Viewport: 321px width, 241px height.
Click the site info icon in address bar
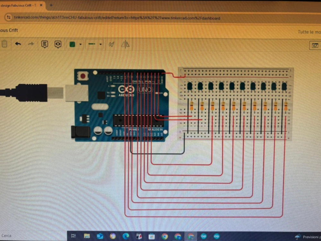8,17
